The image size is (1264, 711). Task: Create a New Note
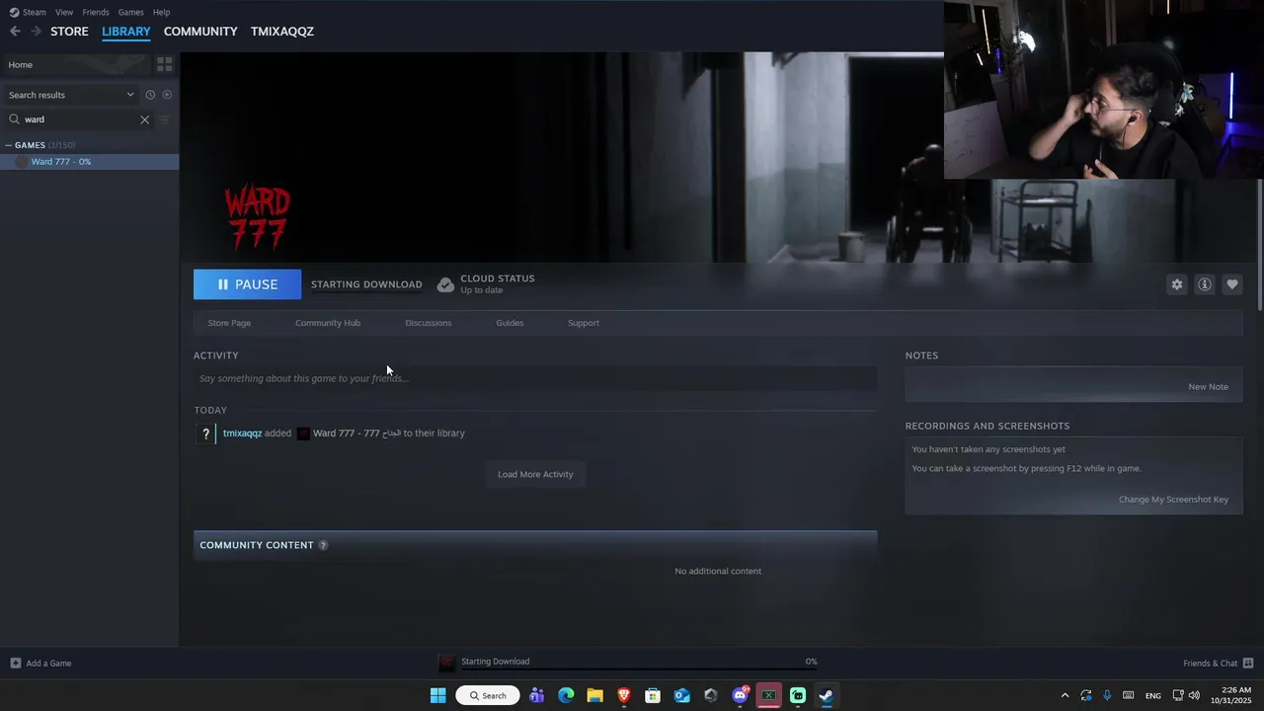coord(1208,387)
